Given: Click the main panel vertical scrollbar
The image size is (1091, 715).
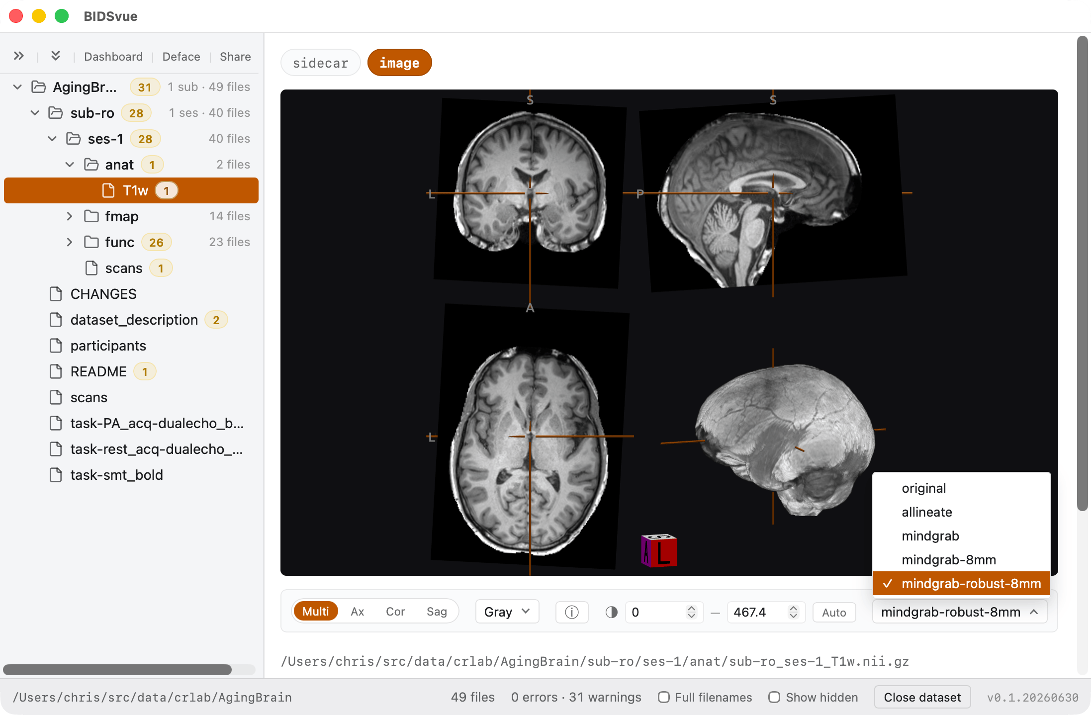Looking at the screenshot, I should click(x=1083, y=273).
